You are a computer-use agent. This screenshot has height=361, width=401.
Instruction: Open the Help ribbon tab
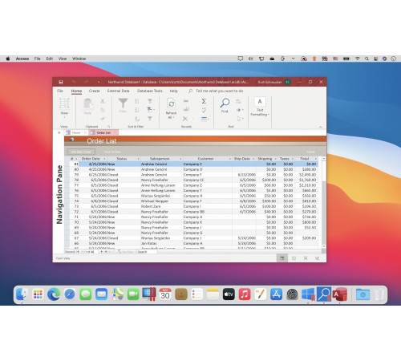pyautogui.click(x=174, y=91)
